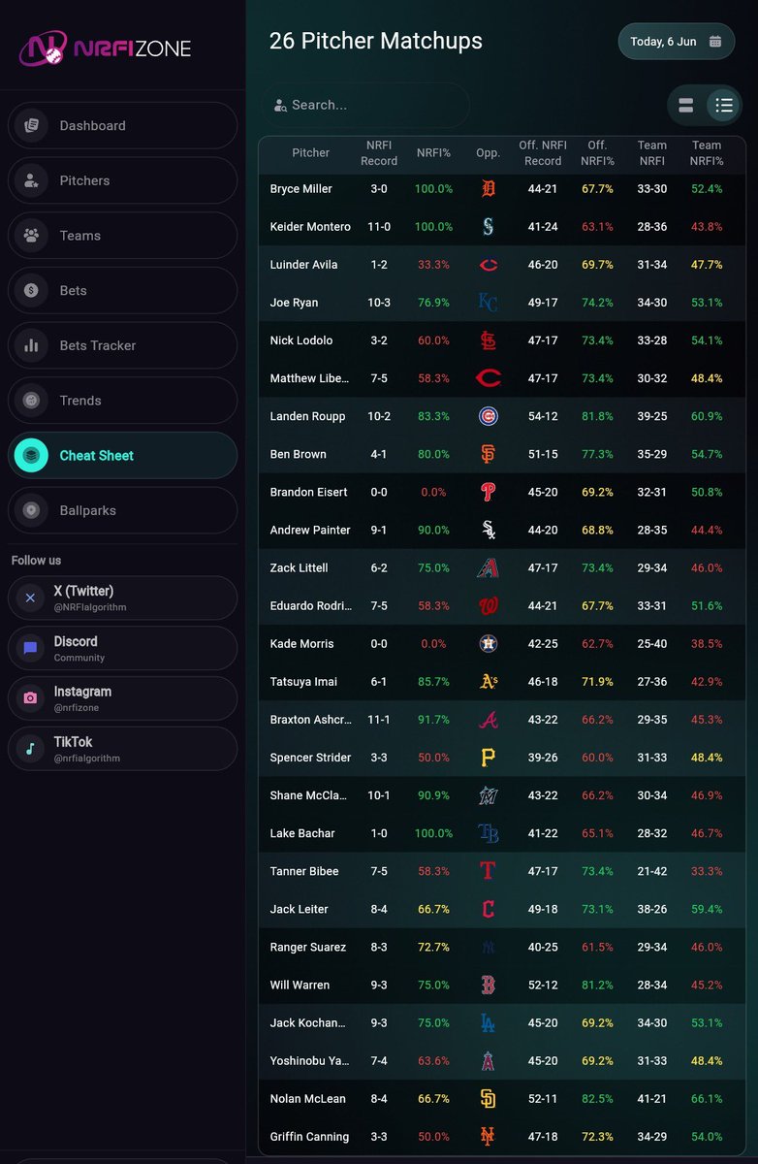Click the Astros logo in Kade Morris row
This screenshot has width=758, height=1164.
(x=488, y=643)
